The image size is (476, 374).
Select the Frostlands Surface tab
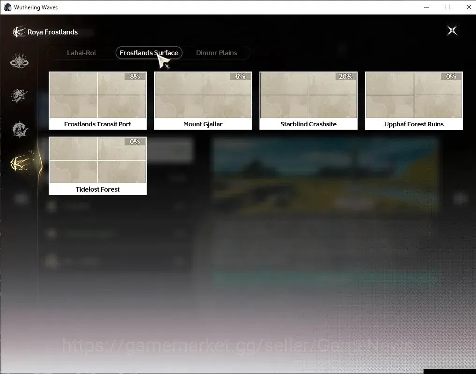tap(149, 53)
